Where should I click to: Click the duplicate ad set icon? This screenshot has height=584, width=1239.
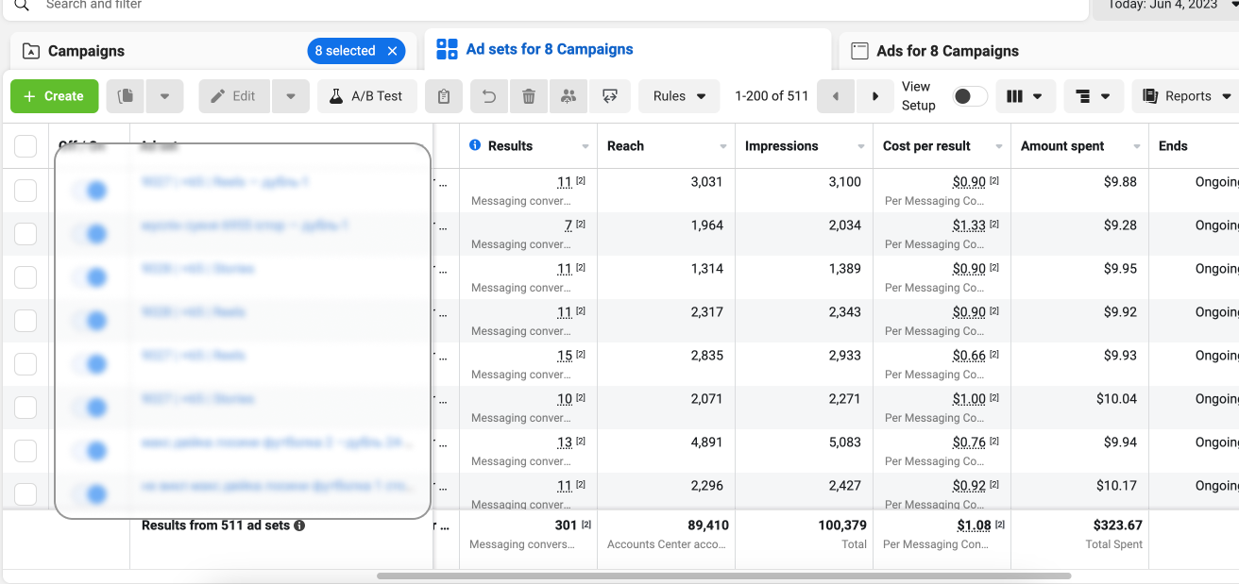click(x=125, y=96)
